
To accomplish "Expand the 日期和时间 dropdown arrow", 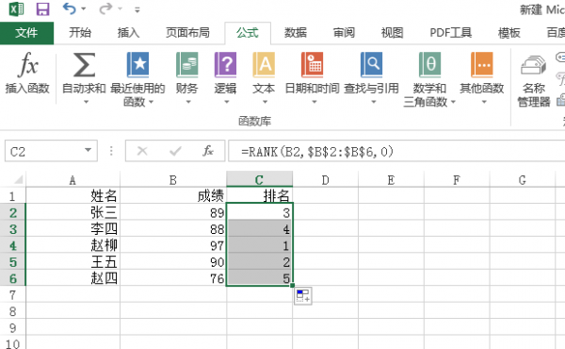I will 315,102.
